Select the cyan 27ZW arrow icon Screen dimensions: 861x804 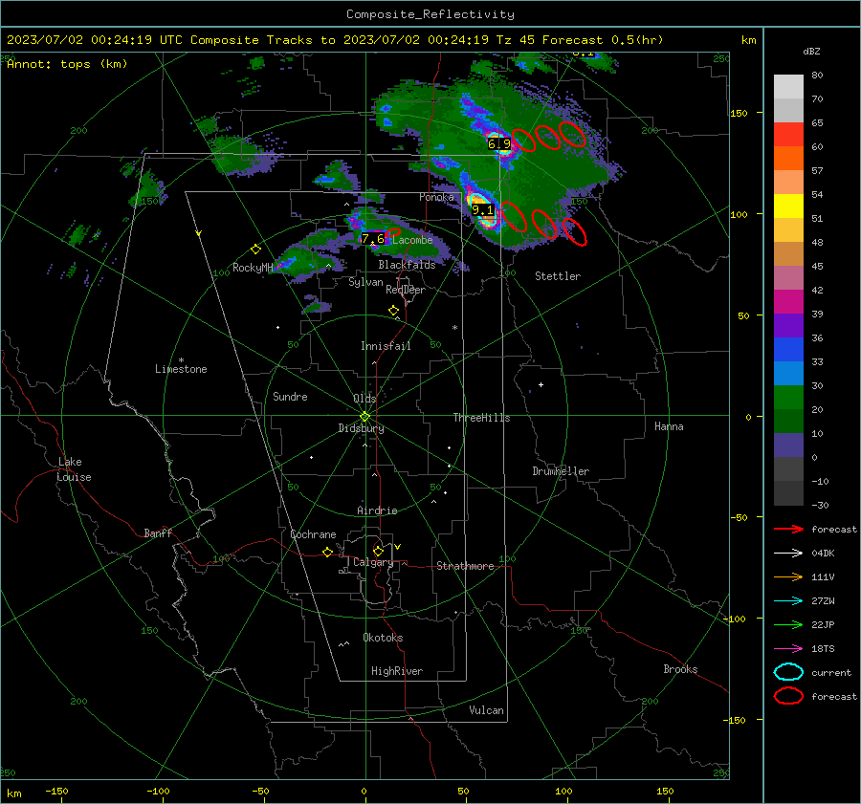coord(788,601)
